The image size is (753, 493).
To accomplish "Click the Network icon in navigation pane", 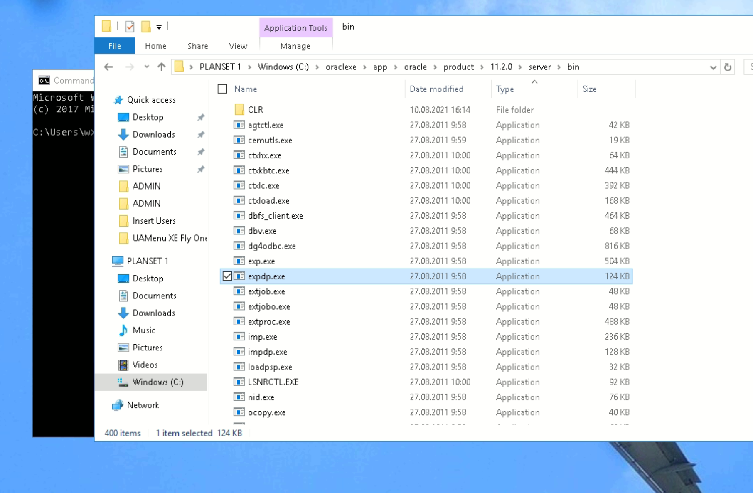I will 118,405.
